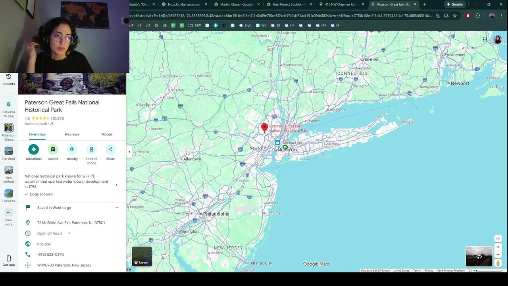Click Hartford label on map
508x286 pixels.
click(x=371, y=60)
